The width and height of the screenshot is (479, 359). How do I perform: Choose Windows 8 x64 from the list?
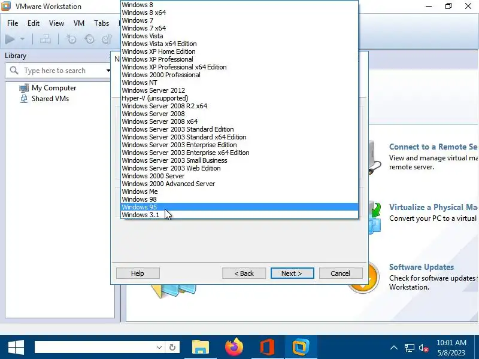coord(239,13)
